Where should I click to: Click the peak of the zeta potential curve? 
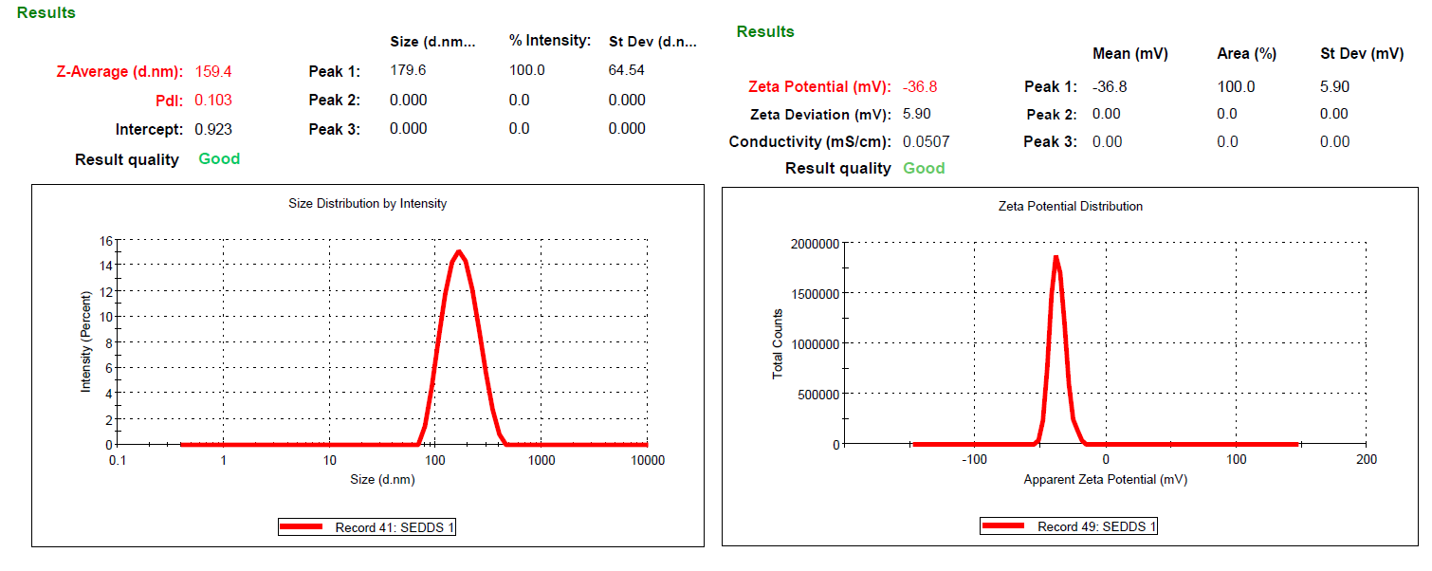1056,257
